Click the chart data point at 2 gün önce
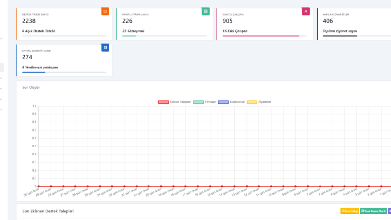The image size is (391, 220). point(381,186)
